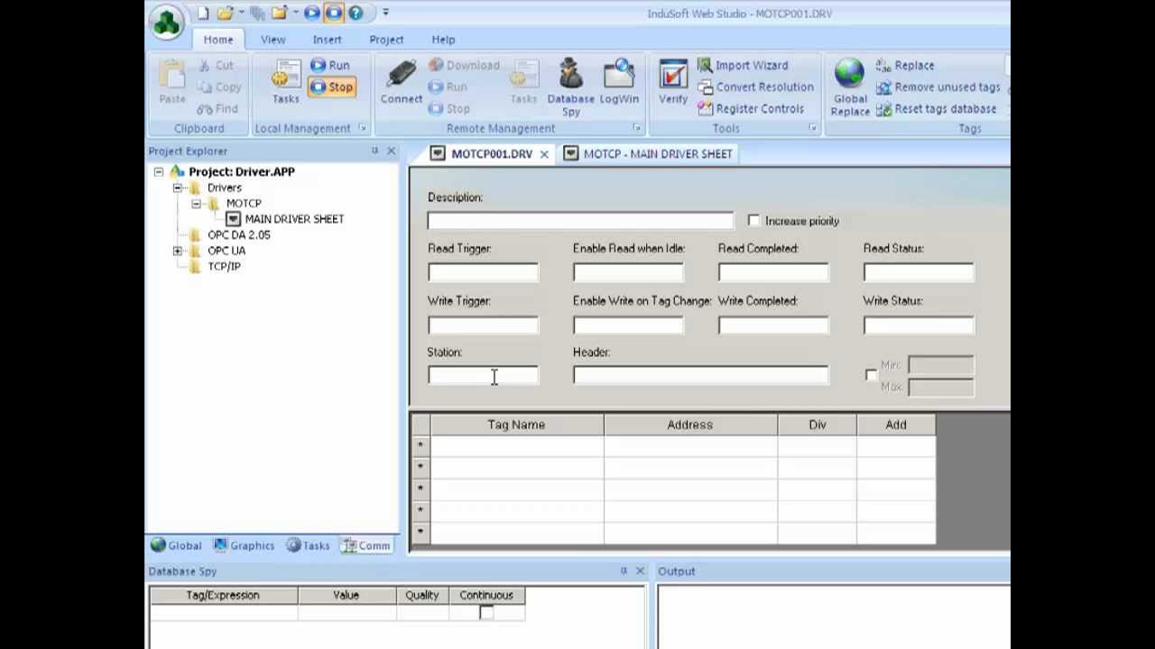The width and height of the screenshot is (1155, 649).
Task: Open the Help ribbon tab
Action: point(443,40)
